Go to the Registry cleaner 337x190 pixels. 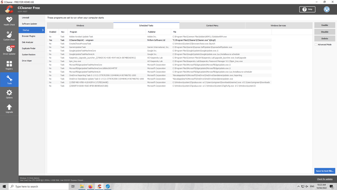point(9,65)
